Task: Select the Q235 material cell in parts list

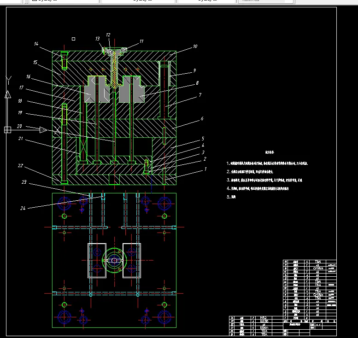Action: coord(263,321)
